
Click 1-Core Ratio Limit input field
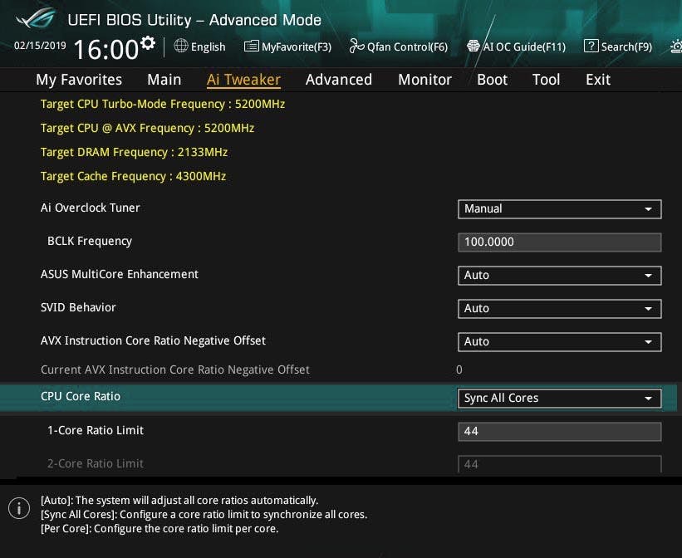pyautogui.click(x=560, y=432)
